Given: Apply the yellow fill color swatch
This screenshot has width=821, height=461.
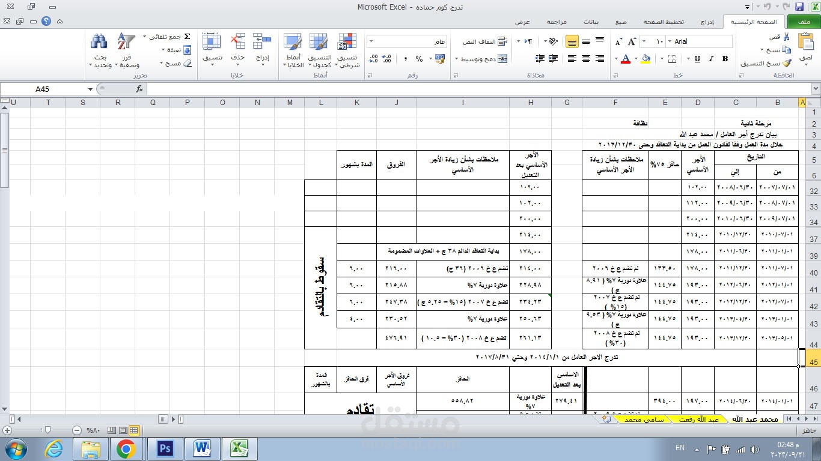Looking at the screenshot, I should pos(646,59).
